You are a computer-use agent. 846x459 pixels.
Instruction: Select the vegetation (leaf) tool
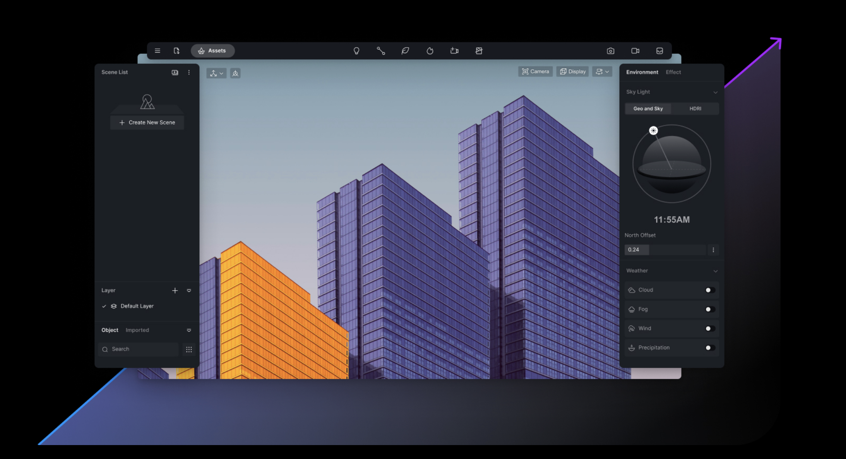click(x=405, y=50)
